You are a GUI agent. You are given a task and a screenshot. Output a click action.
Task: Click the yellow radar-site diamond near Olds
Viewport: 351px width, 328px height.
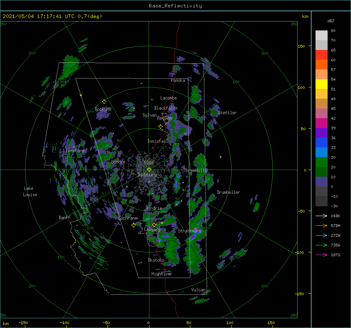149,170
